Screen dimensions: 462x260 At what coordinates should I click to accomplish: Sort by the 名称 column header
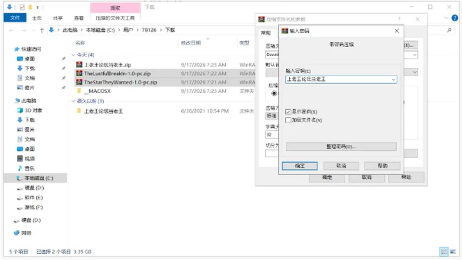[x=80, y=43]
